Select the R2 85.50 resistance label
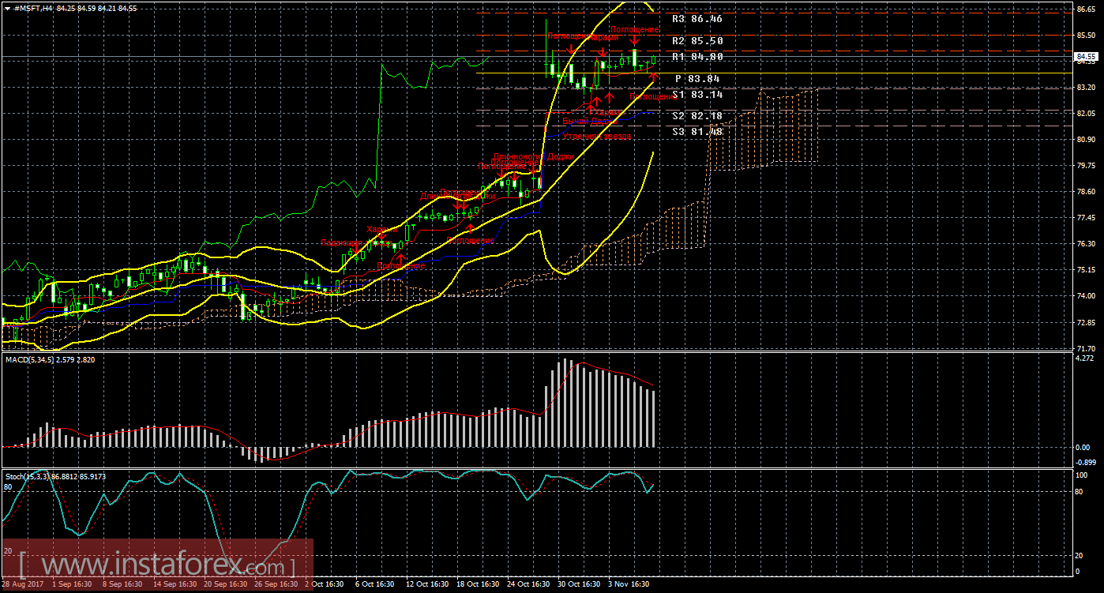Viewport: 1104px width, 593px height. (697, 40)
